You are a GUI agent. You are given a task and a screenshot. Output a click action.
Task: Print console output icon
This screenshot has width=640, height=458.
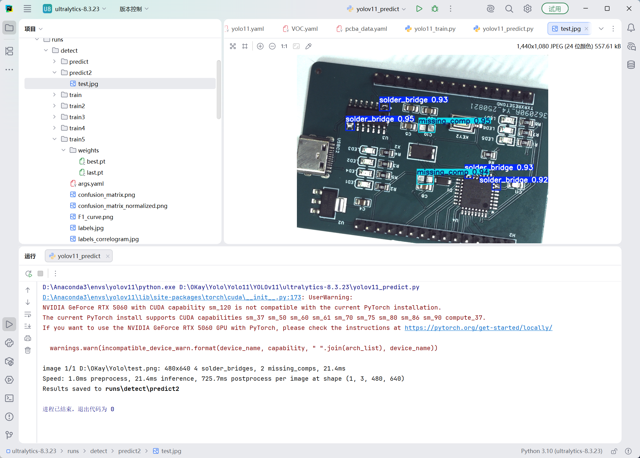coord(28,338)
